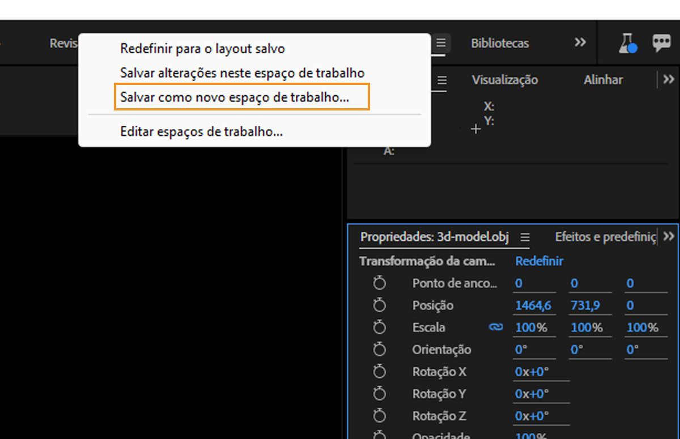Image resolution: width=680 pixels, height=439 pixels.
Task: Expand the Bibliotecas panel overflow chevron
Action: 580,42
